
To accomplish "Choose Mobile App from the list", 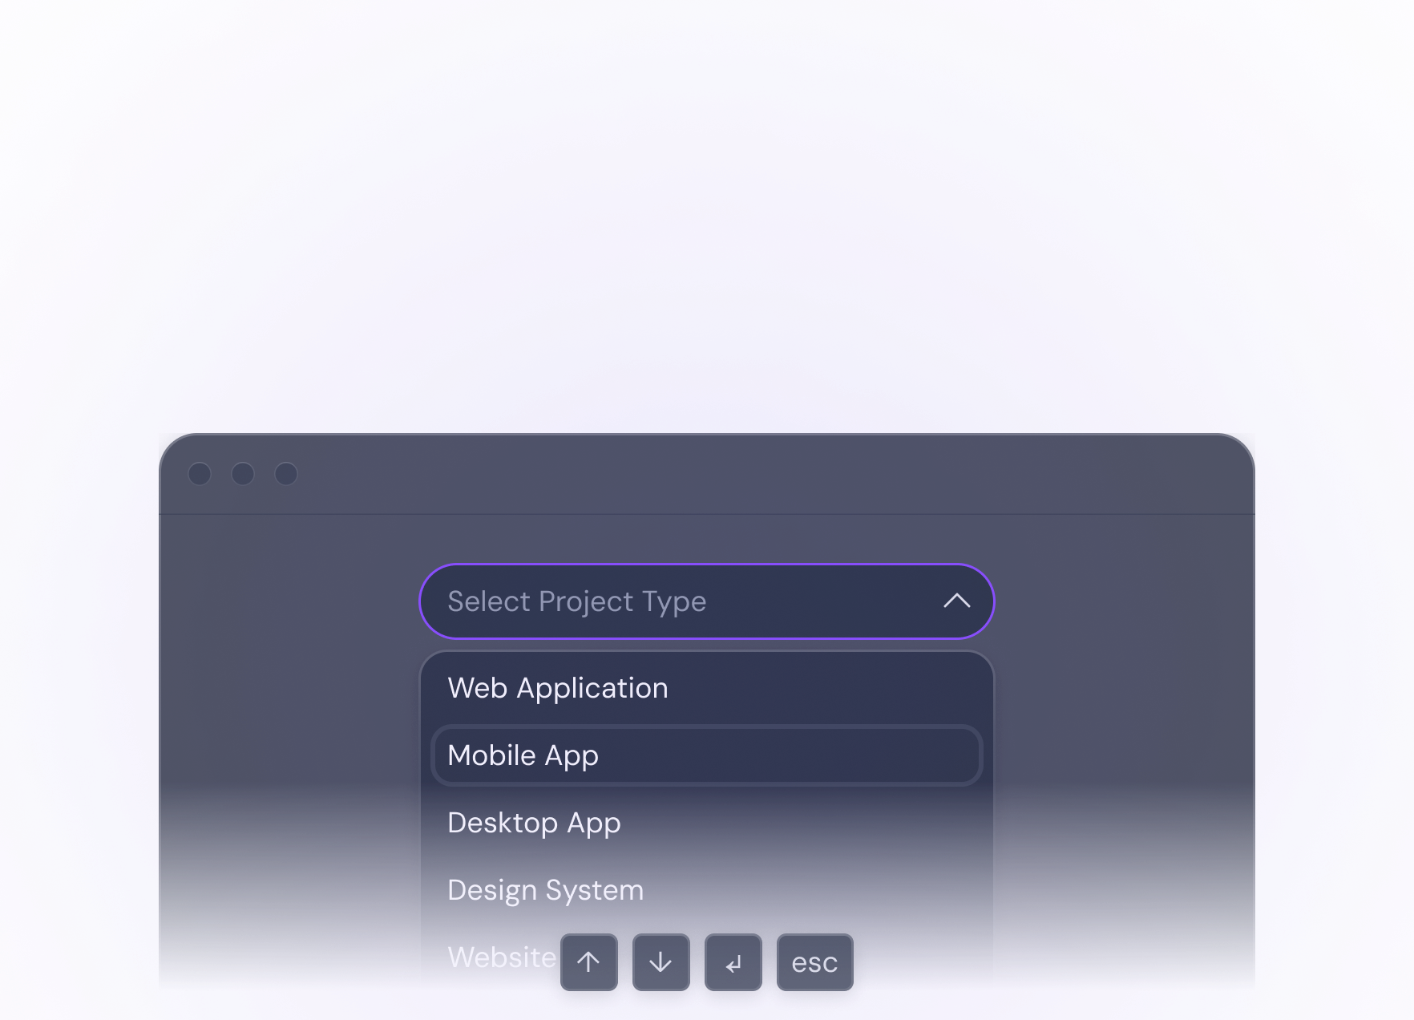I will click(x=523, y=755).
